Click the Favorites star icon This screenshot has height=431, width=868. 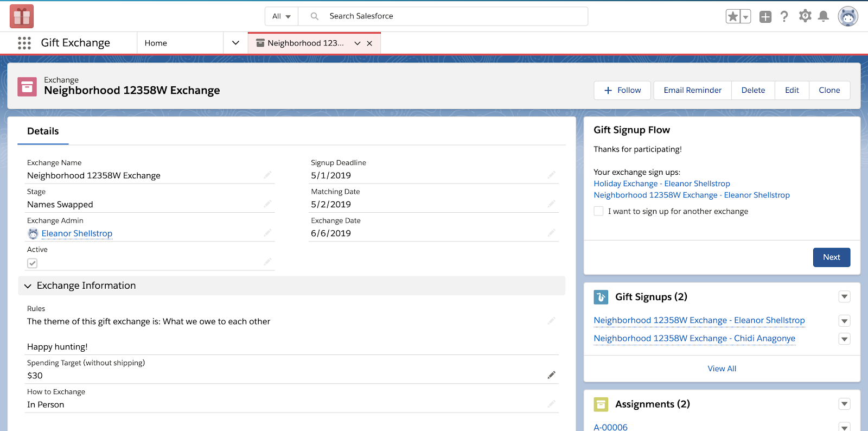(x=733, y=16)
